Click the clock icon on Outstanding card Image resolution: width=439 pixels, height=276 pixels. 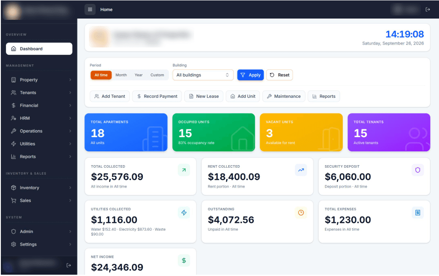(301, 213)
